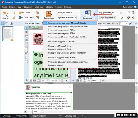Click the Предупреждения status bar button
The image size is (138, 118).
click(x=39, y=116)
